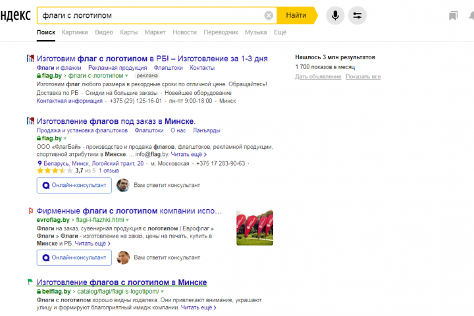This screenshot has height=316, width=474.
Task: Select the Поиск tab
Action: coord(46,32)
